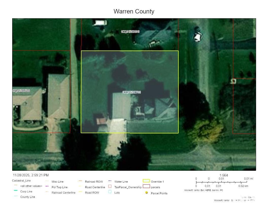Click the blue Water Line legend symbol
The image size is (268, 207).
point(110,181)
